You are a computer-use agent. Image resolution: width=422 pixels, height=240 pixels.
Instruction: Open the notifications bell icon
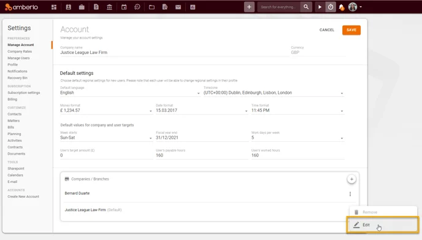pyautogui.click(x=342, y=7)
